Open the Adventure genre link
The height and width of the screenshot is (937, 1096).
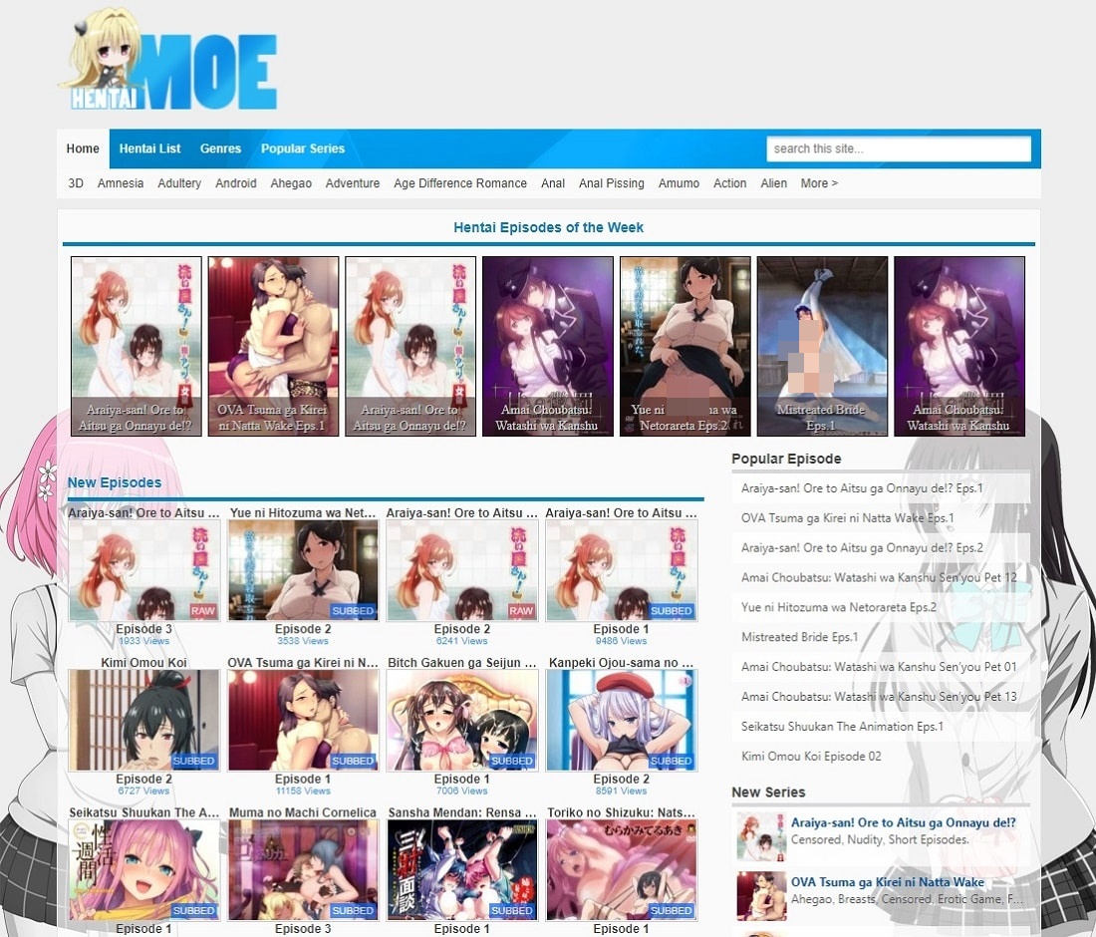353,183
